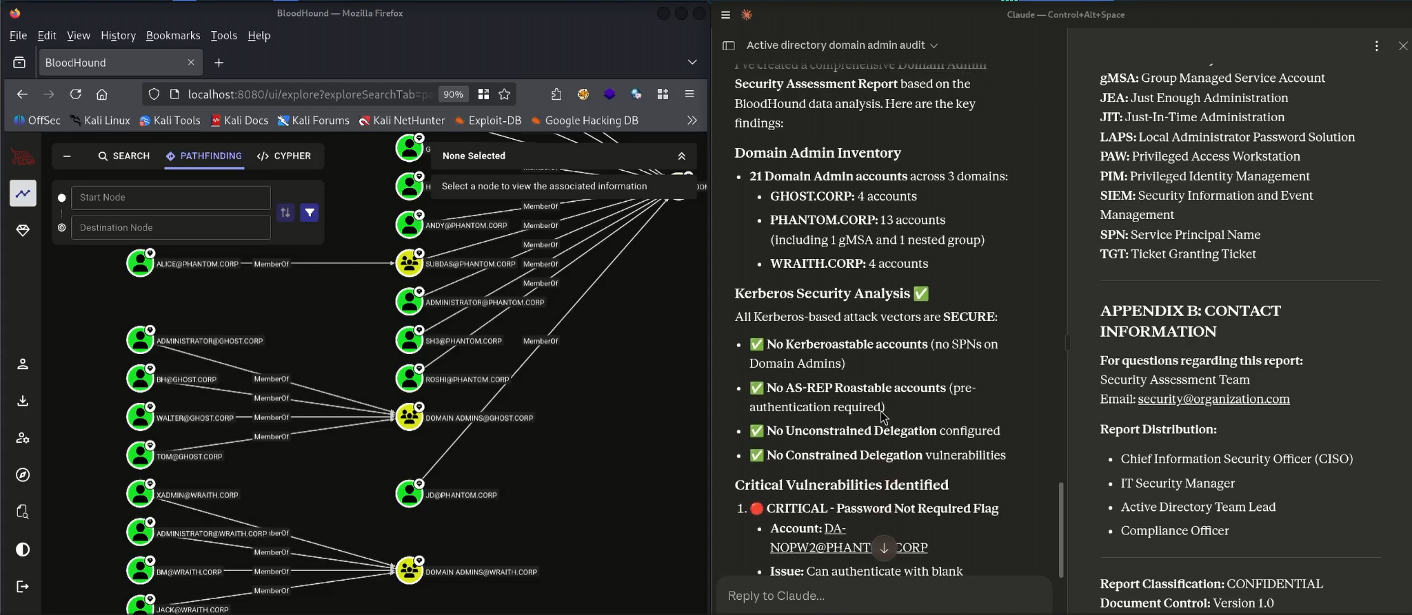Image resolution: width=1412 pixels, height=615 pixels.
Task: Open the Bookmarks menu
Action: pos(172,36)
